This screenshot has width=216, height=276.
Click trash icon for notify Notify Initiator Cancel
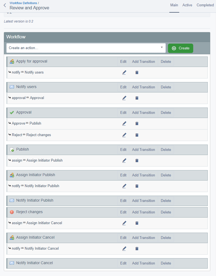(137, 249)
